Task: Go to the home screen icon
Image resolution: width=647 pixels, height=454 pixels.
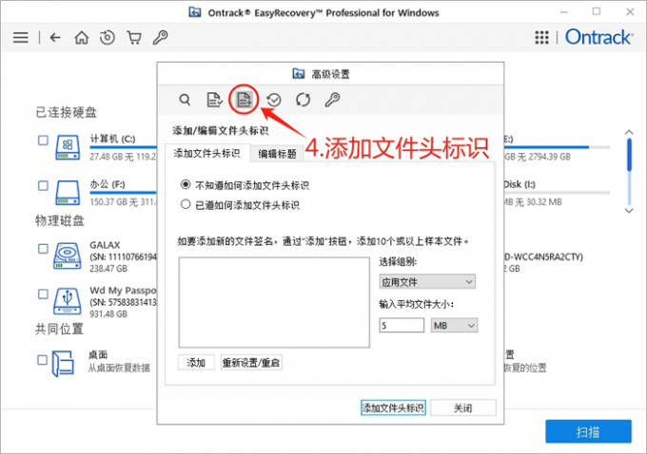Action: (x=81, y=37)
